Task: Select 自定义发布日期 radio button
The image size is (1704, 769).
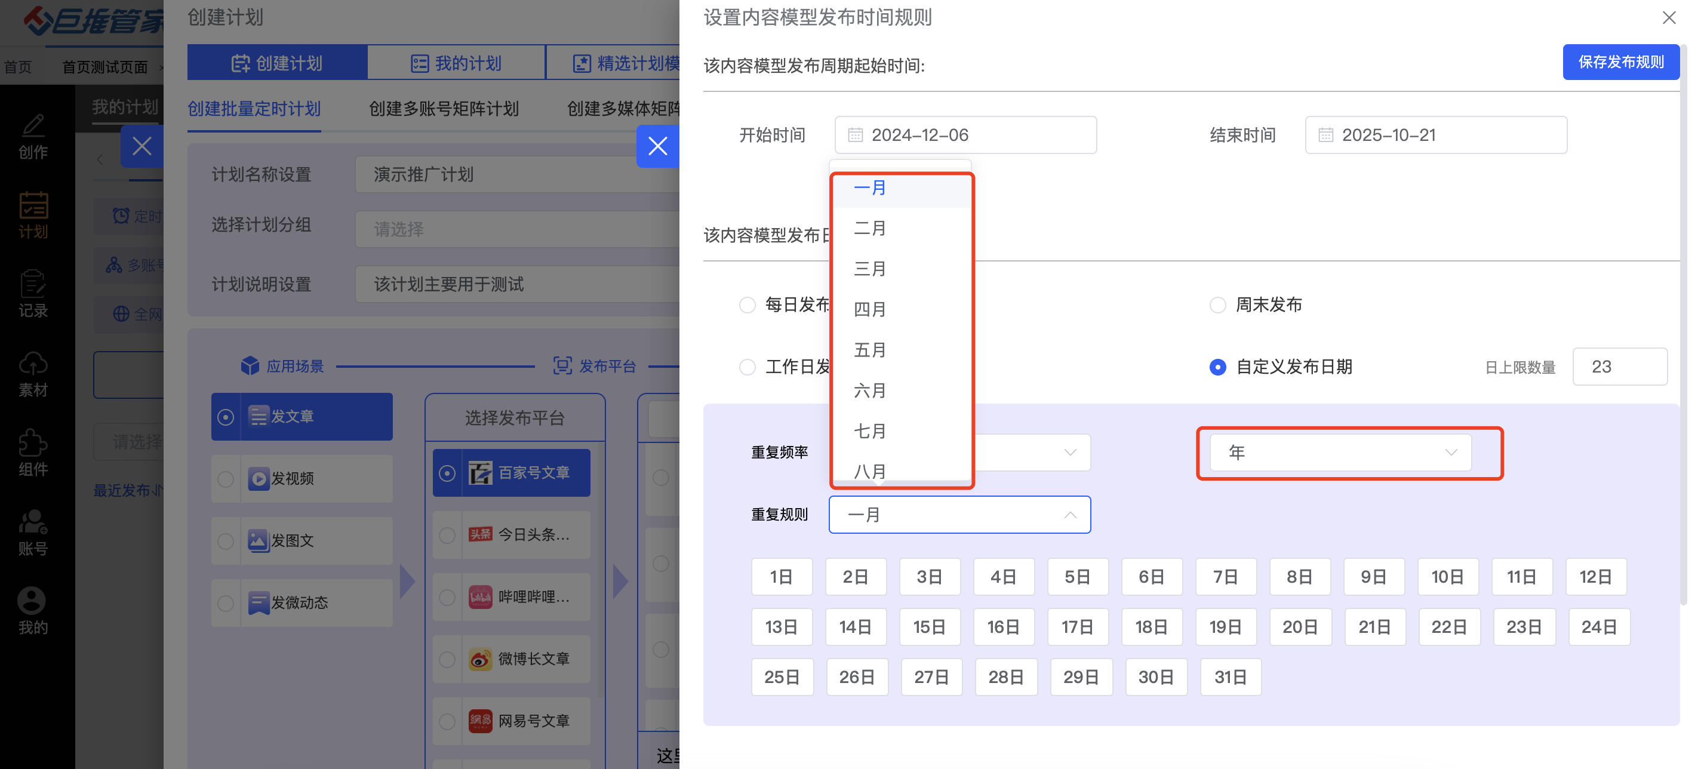Action: coord(1217,367)
